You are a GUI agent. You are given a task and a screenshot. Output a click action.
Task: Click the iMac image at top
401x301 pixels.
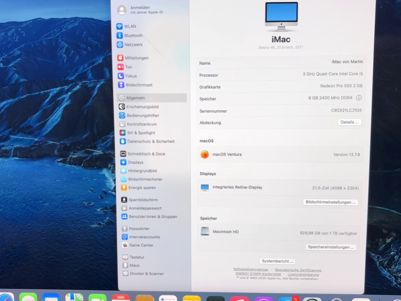[281, 17]
